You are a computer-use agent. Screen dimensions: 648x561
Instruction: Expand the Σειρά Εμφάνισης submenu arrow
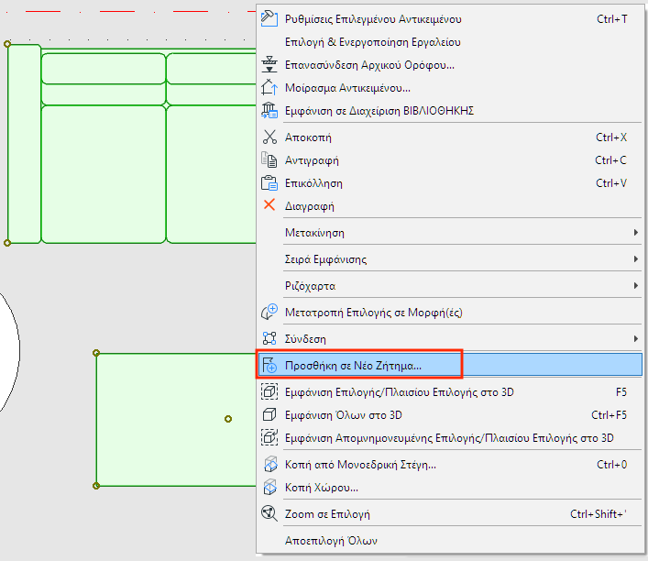click(636, 259)
